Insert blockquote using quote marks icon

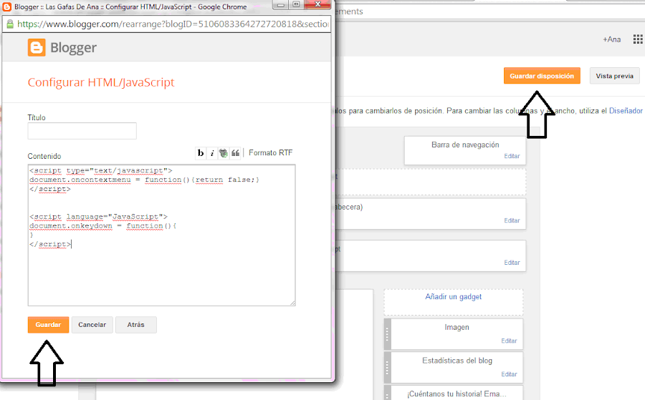235,153
